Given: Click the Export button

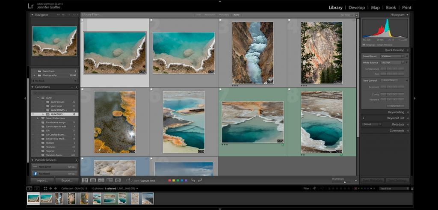Looking at the screenshot, I should coord(67,180).
